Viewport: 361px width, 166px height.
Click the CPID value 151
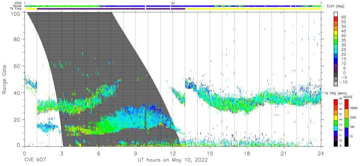(x=173, y=3)
